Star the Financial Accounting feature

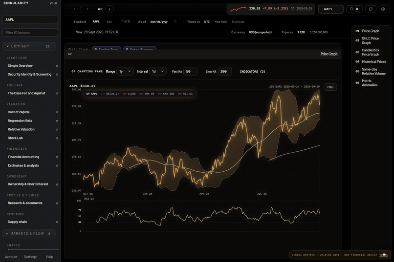click(57, 157)
